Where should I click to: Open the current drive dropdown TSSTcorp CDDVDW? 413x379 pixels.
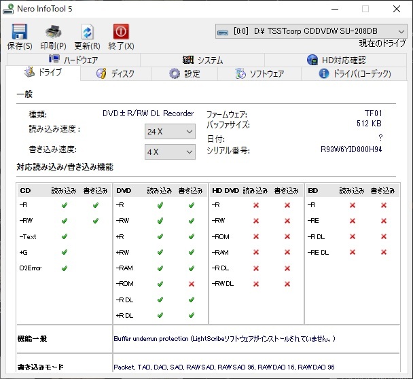coord(311,31)
